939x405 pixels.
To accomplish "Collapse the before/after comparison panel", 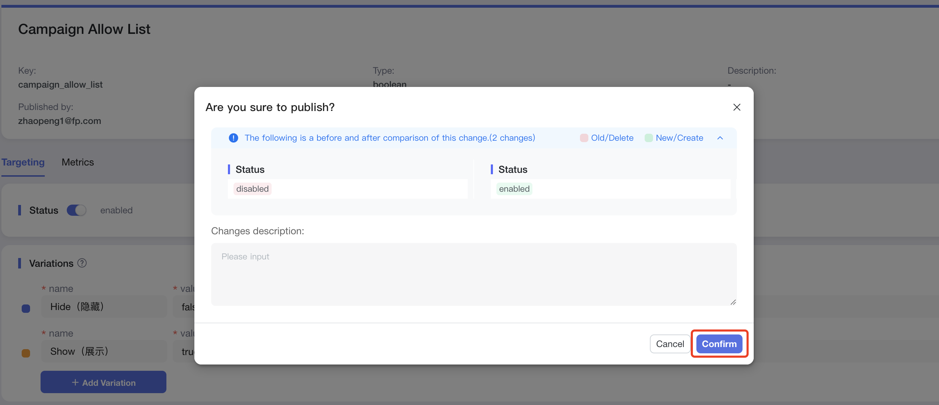I will [x=719, y=138].
